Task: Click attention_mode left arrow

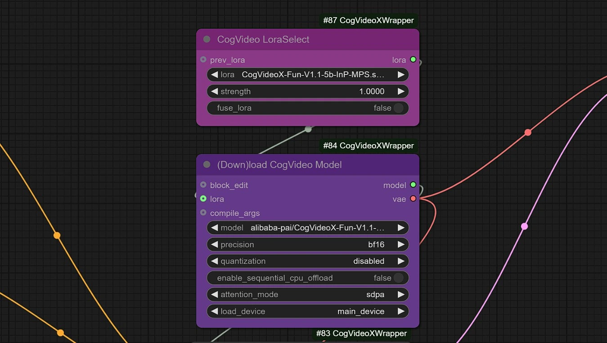Action: click(x=214, y=295)
